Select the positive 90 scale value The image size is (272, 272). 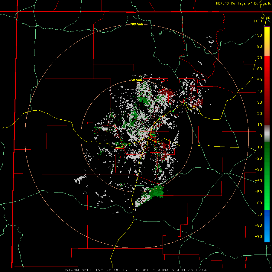coord(260,35)
